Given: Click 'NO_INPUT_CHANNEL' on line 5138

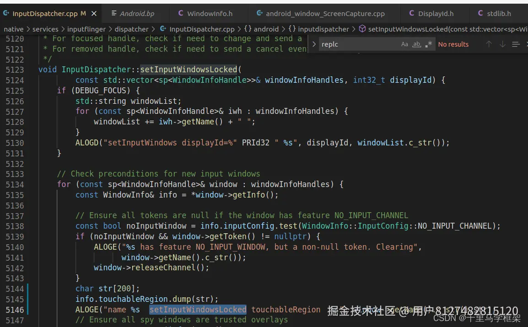Looking at the screenshot, I should tap(455, 226).
